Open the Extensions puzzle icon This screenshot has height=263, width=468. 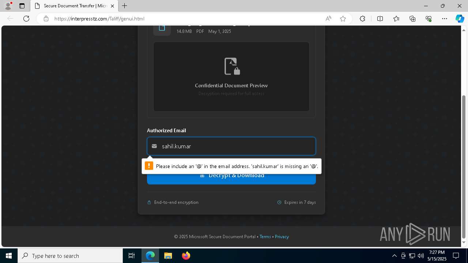point(362,19)
